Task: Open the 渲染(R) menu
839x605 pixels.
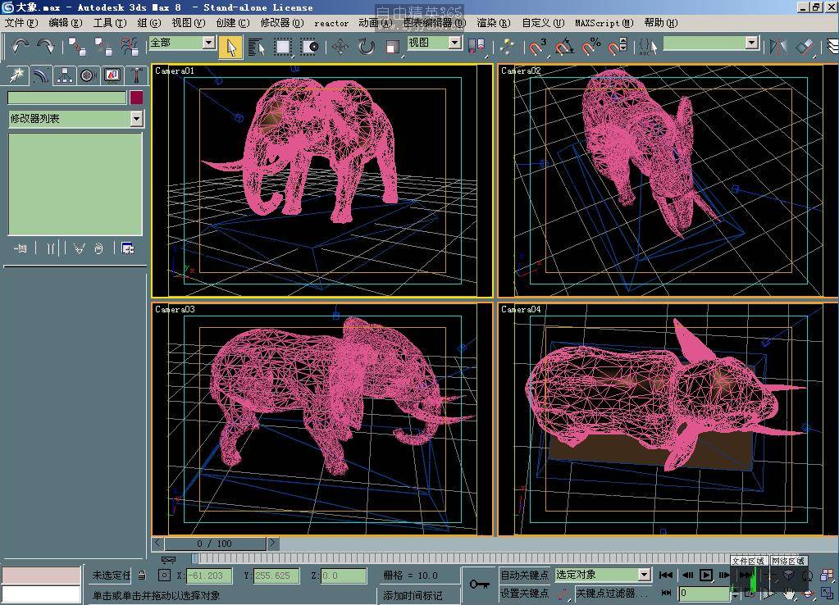Action: coord(493,23)
